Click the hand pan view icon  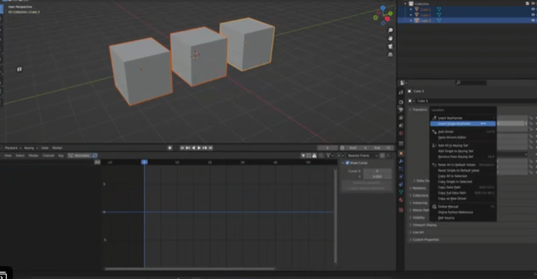(390, 38)
